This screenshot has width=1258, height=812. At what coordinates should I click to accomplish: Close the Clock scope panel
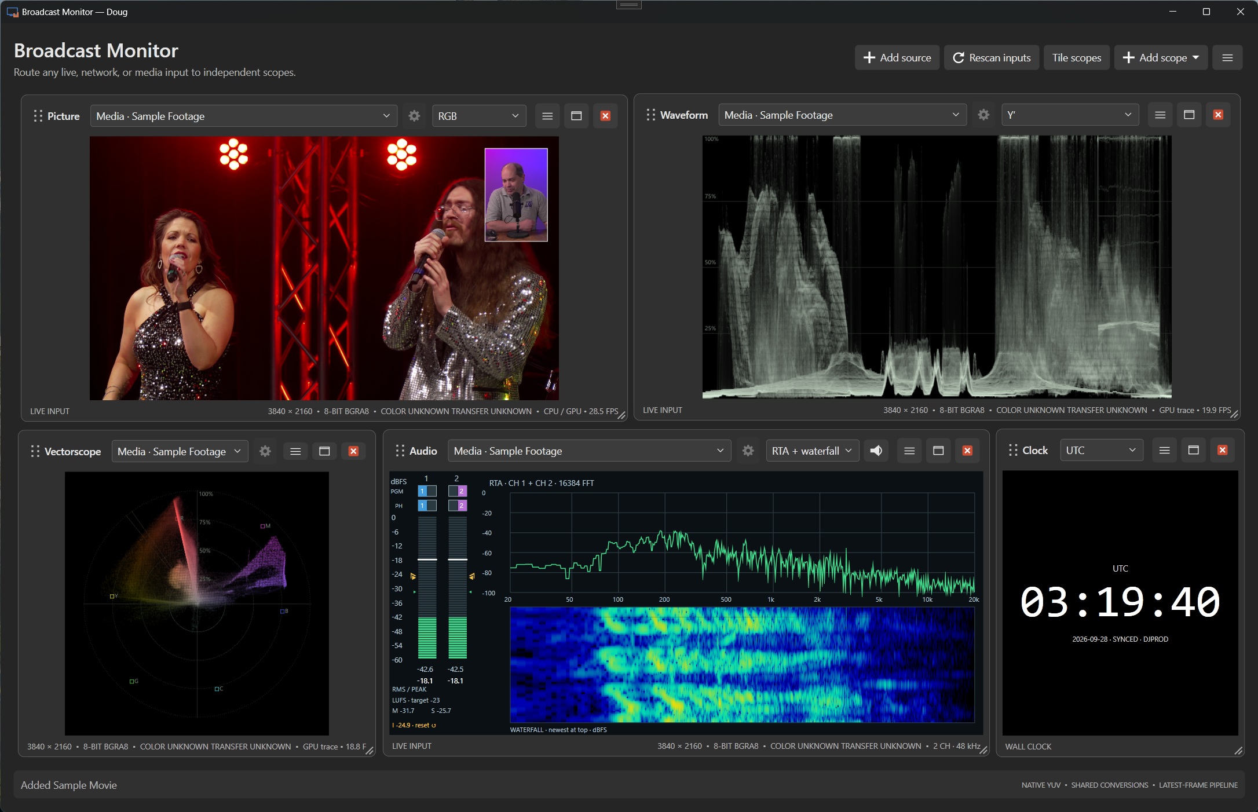tap(1223, 450)
